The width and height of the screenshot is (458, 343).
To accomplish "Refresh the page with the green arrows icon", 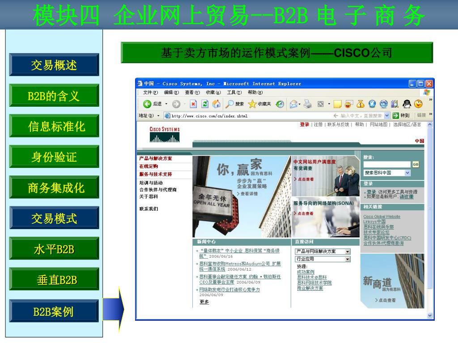I will [x=205, y=104].
